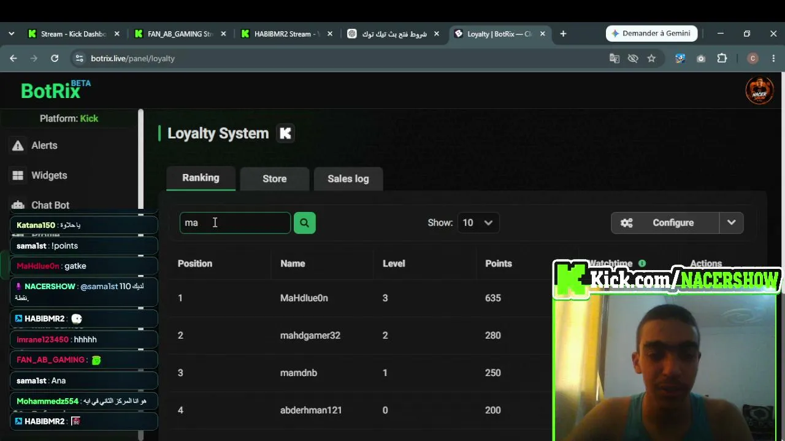Open a new browser tab
The height and width of the screenshot is (441, 785).
click(563, 34)
